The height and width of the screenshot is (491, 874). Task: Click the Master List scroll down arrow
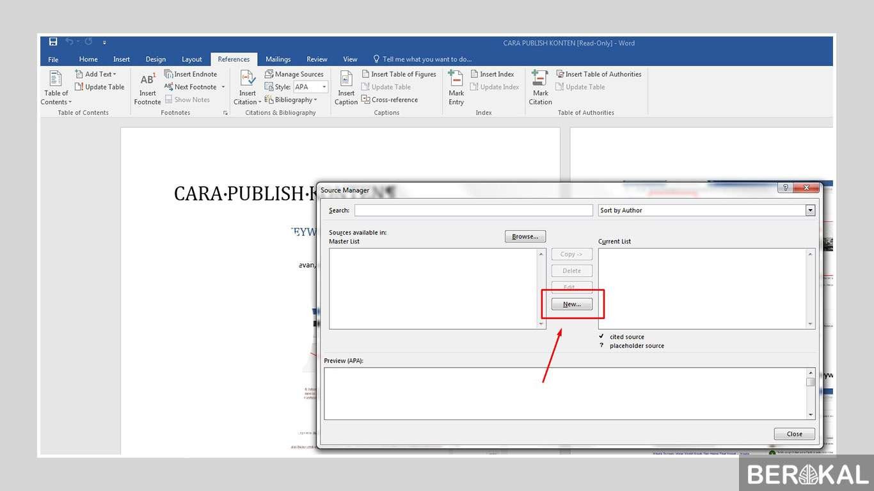(542, 325)
